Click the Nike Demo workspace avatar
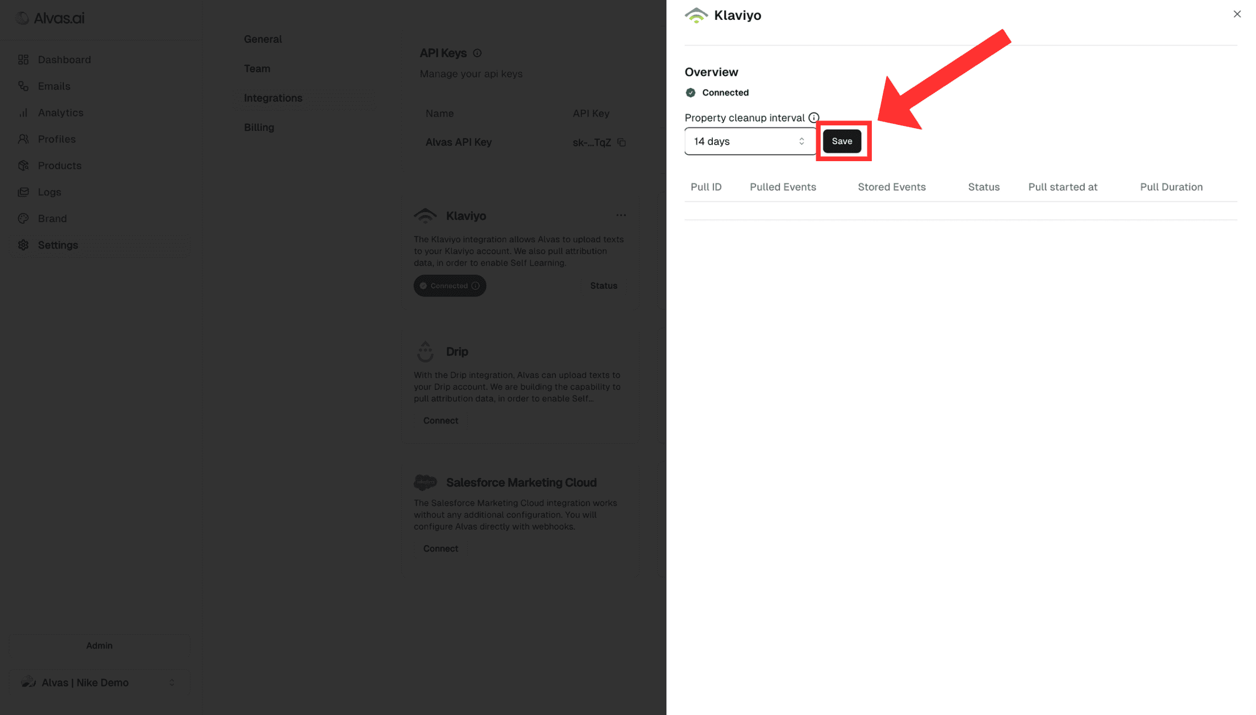 (x=28, y=683)
